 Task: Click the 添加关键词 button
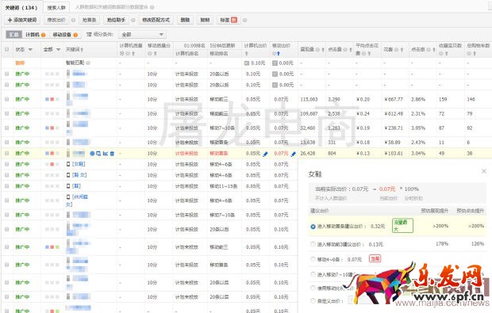point(22,20)
